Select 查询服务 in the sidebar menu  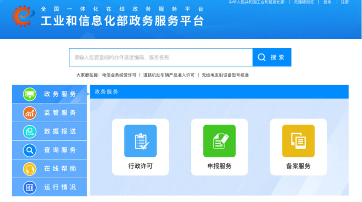point(49,150)
